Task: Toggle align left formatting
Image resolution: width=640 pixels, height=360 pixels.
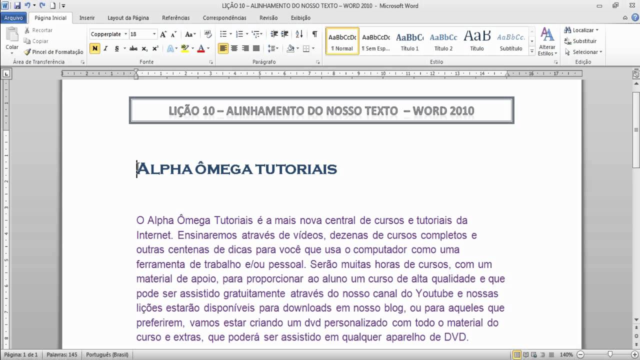Action: [x=223, y=48]
